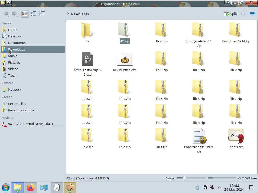Open Recent Files

click(33, 104)
